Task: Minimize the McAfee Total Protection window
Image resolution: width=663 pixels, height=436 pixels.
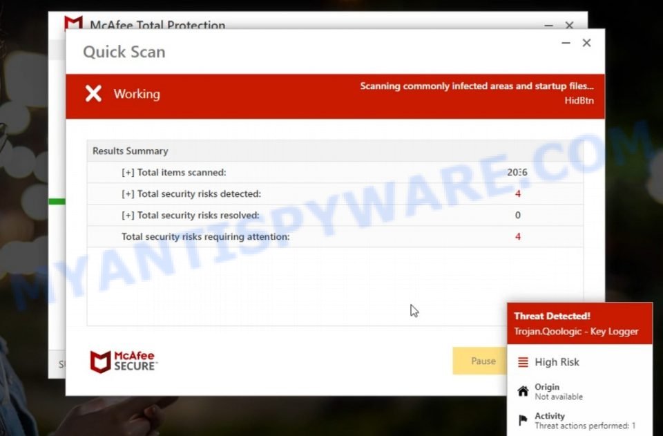Action: pos(549,26)
